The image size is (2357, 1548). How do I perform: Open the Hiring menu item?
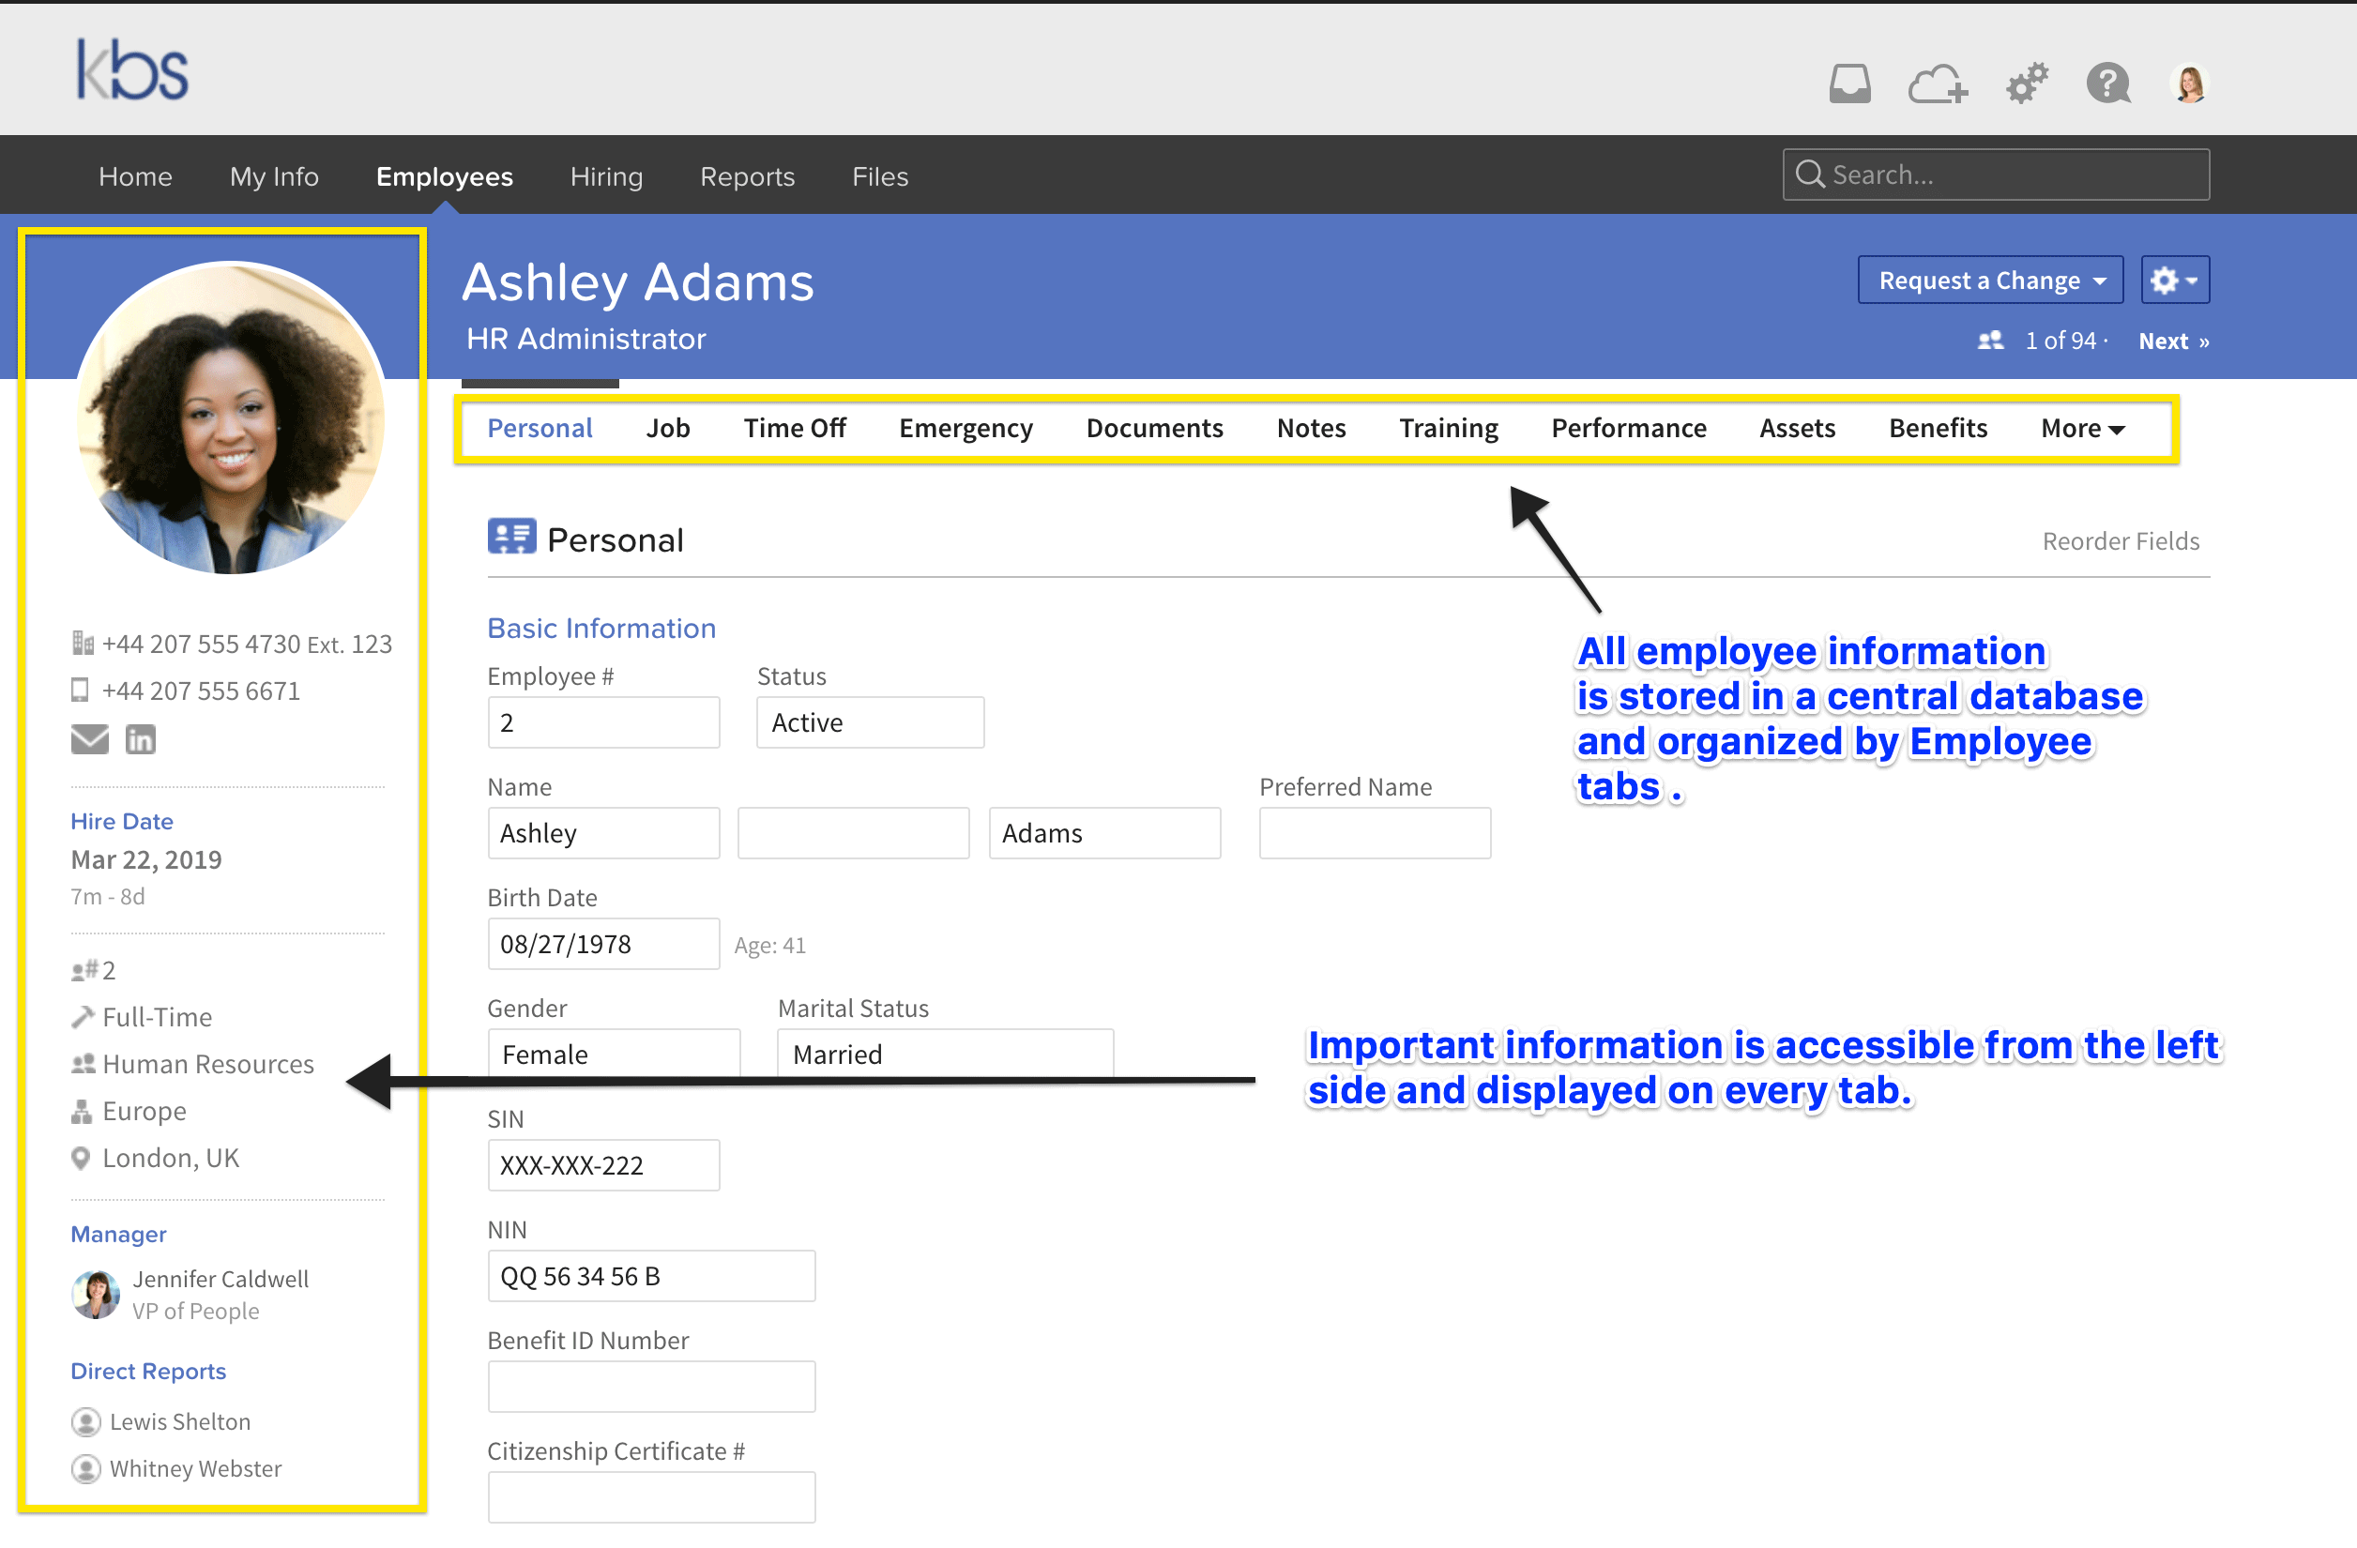click(x=606, y=176)
